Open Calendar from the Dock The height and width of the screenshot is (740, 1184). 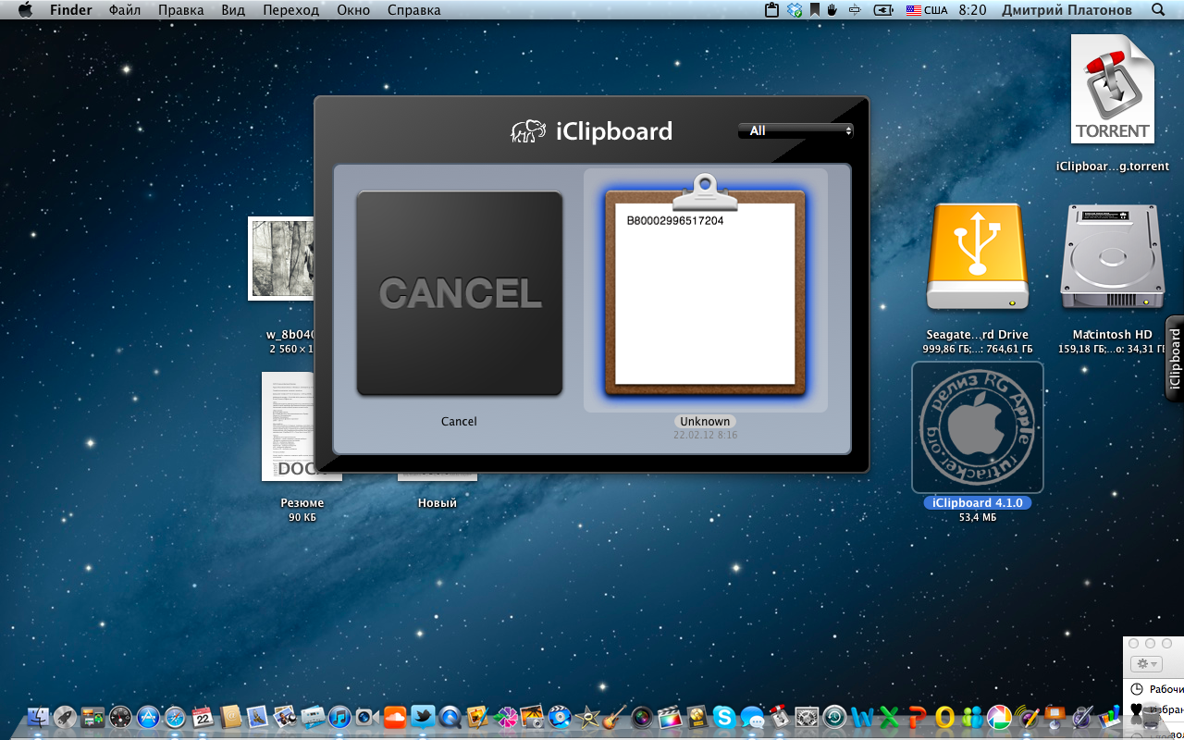click(x=203, y=717)
